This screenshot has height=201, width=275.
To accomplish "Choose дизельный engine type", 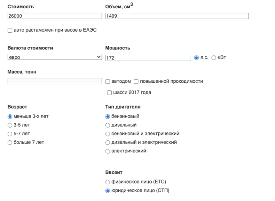I will tap(107, 125).
